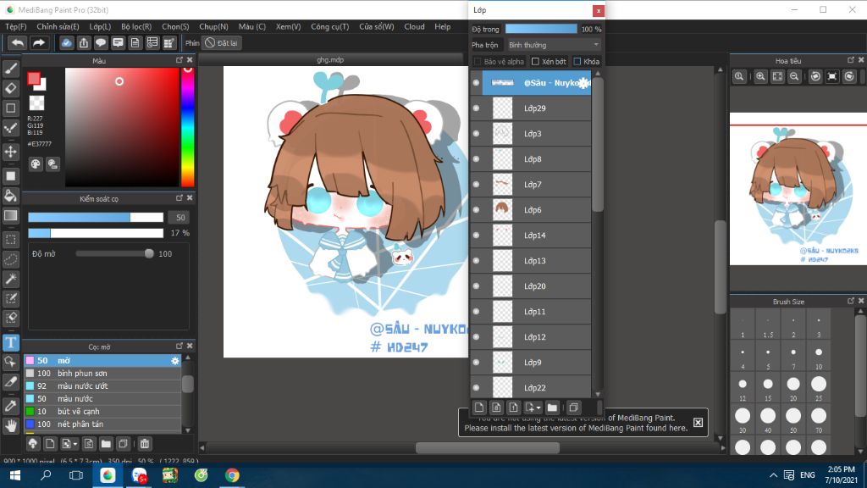Toggle visibility of Lớp29 layer
The image size is (867, 488).
coord(476,108)
